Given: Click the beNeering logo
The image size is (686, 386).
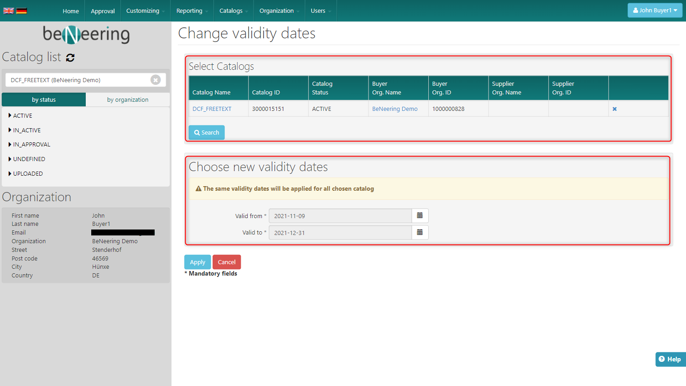Looking at the screenshot, I should [86, 34].
